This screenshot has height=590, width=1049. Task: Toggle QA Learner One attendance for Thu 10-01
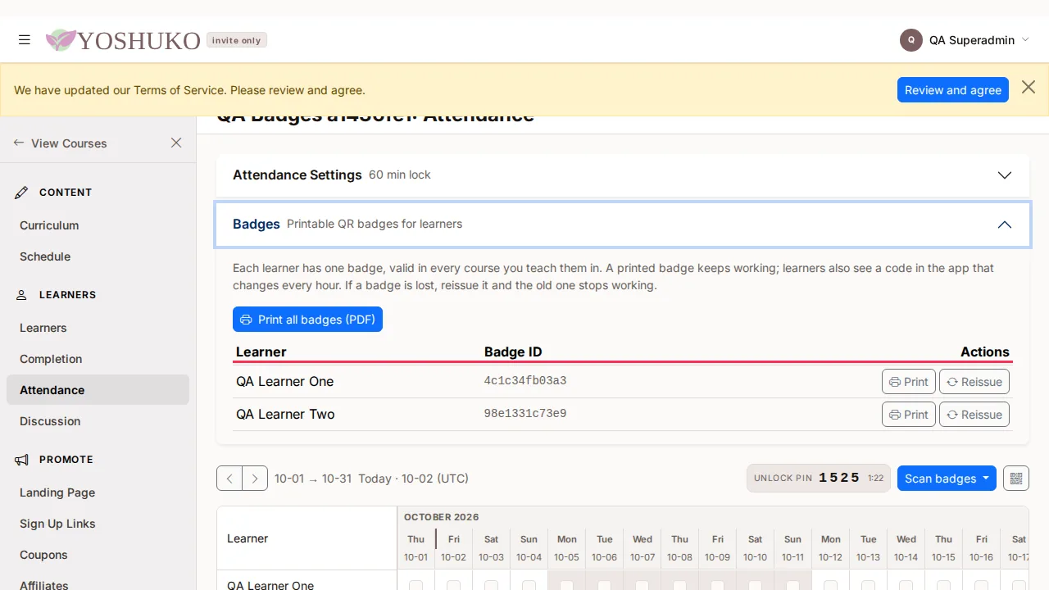[x=416, y=585]
